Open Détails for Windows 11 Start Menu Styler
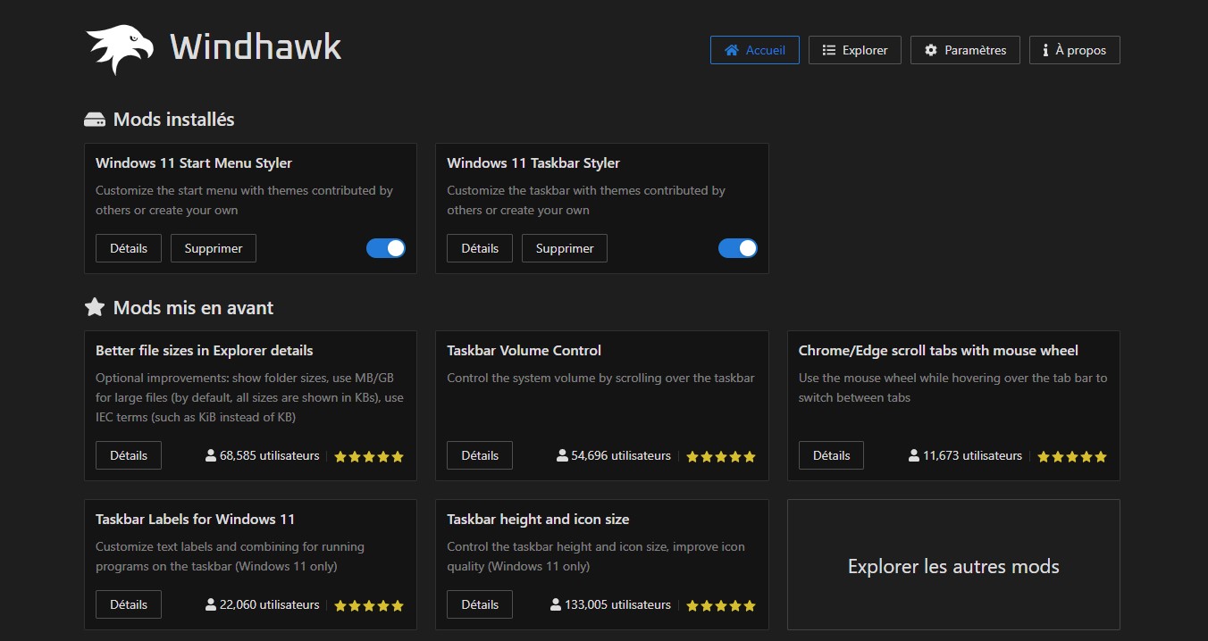Viewport: 1208px width, 641px height. (129, 248)
